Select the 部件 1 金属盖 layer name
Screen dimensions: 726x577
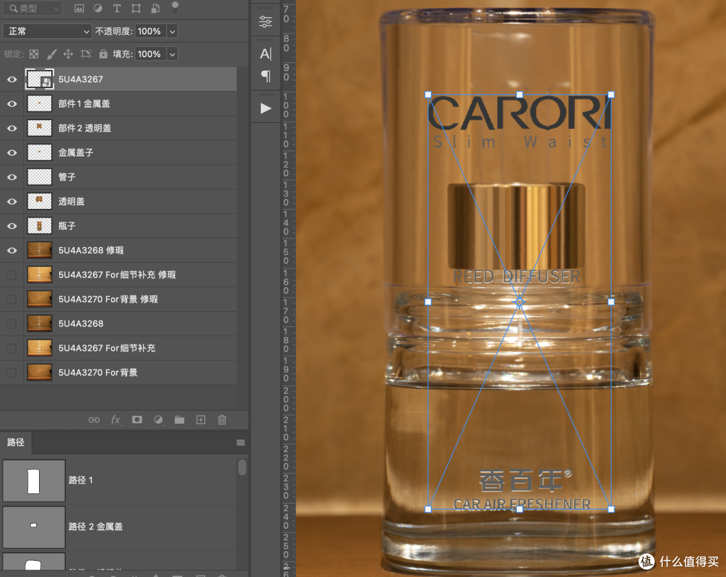tap(84, 103)
